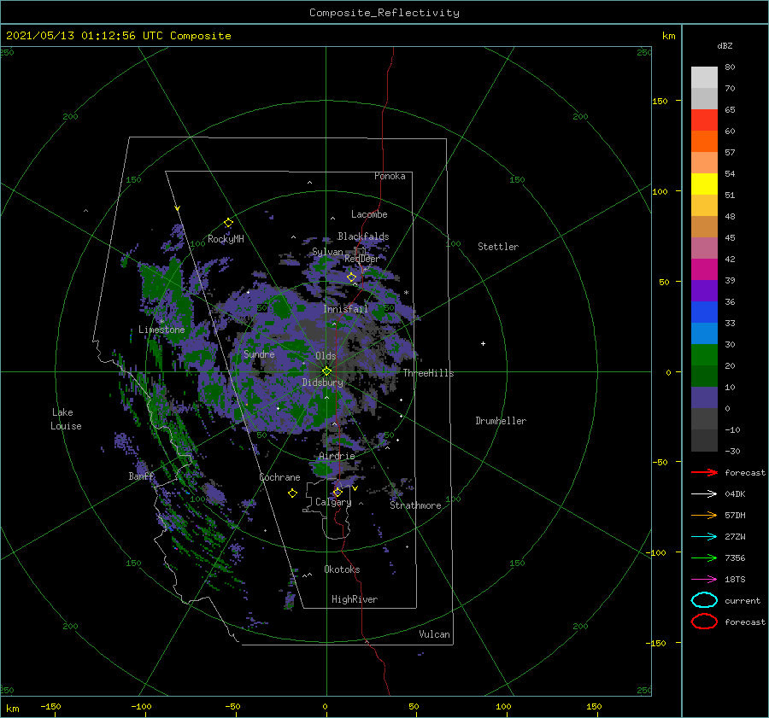Click the white 04DK arrow icon

point(704,493)
